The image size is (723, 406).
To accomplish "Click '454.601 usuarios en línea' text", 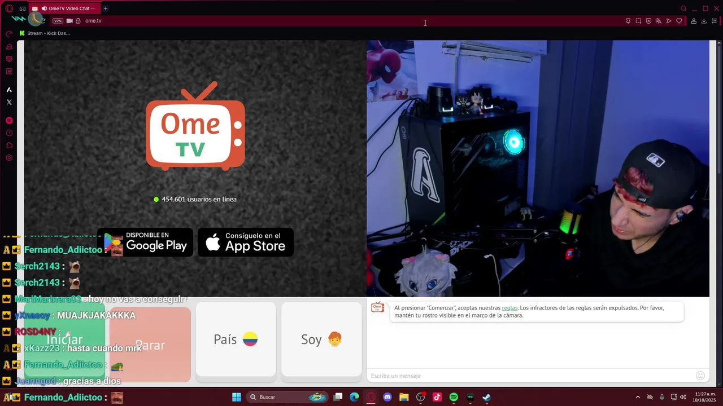I will 199,199.
